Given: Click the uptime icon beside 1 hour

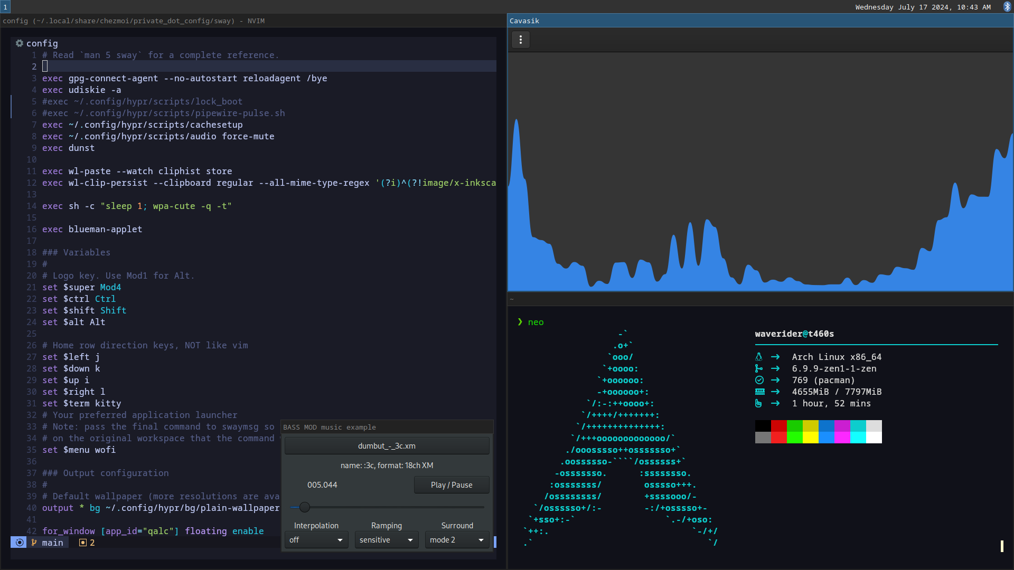Looking at the screenshot, I should (759, 403).
